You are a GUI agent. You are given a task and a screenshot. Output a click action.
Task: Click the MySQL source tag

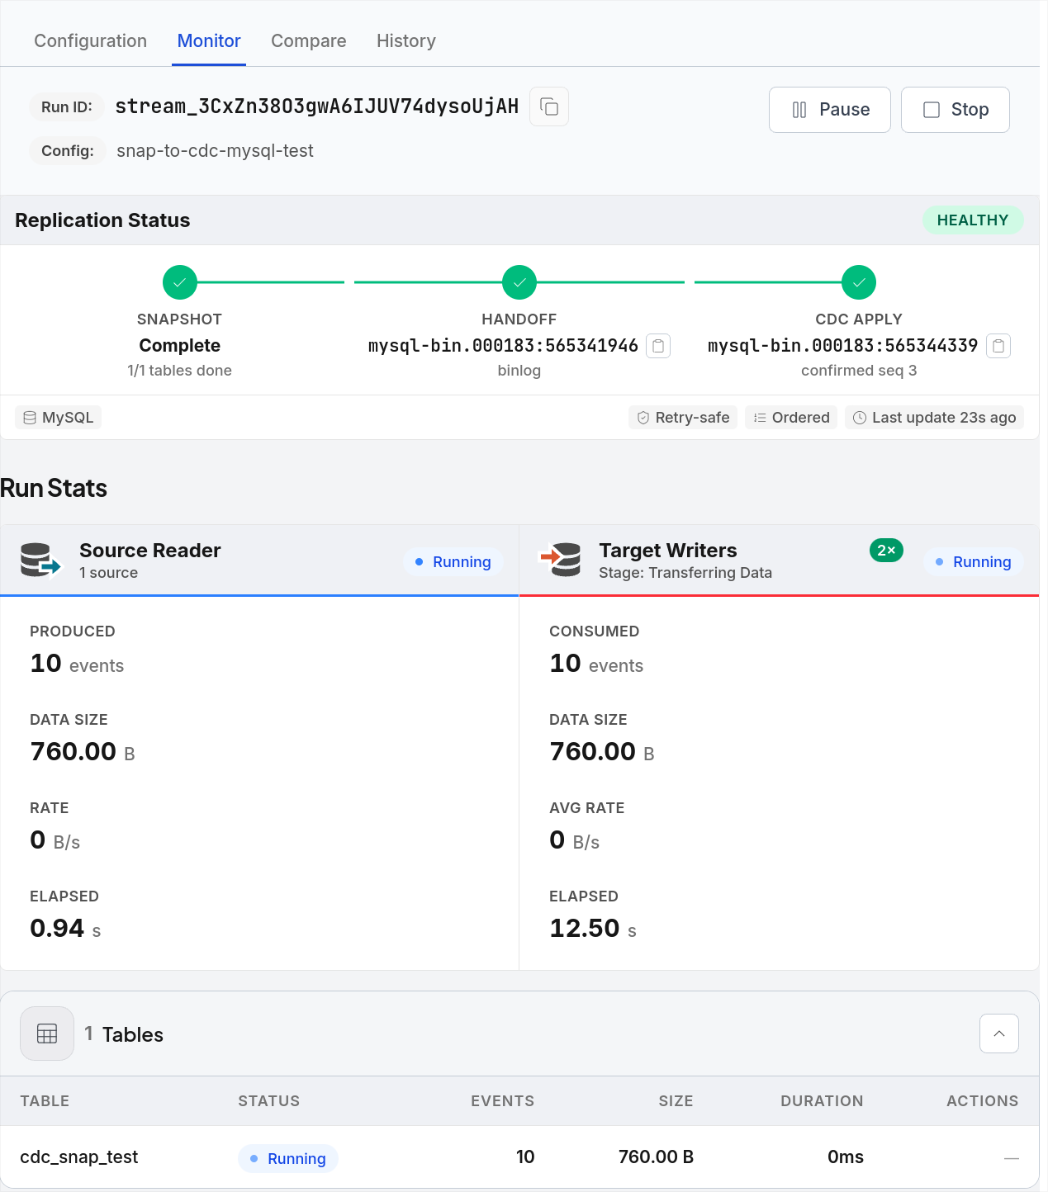pyautogui.click(x=58, y=418)
